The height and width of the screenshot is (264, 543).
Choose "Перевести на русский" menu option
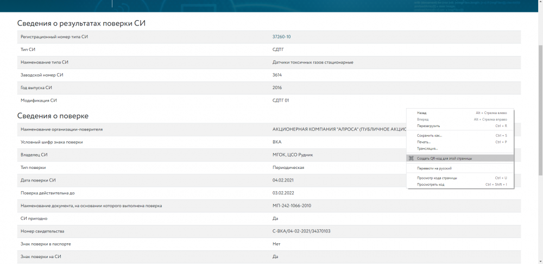pos(434,168)
